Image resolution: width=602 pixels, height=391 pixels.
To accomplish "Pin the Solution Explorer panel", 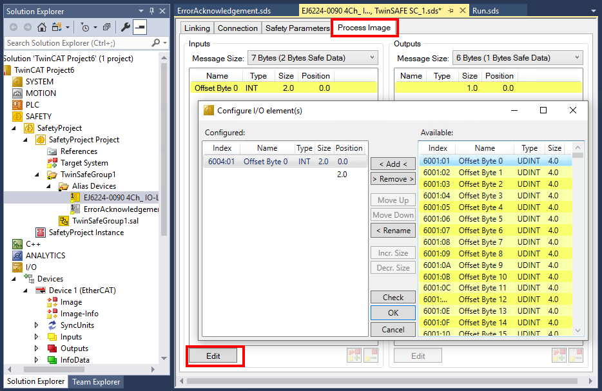I will tap(151, 11).
